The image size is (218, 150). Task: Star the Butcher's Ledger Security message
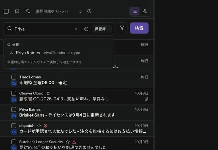[68, 142]
